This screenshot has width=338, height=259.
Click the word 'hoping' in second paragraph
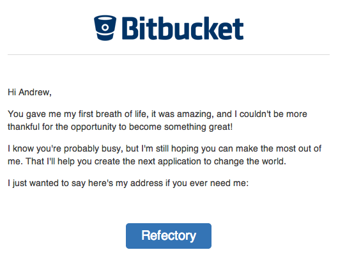coord(185,149)
